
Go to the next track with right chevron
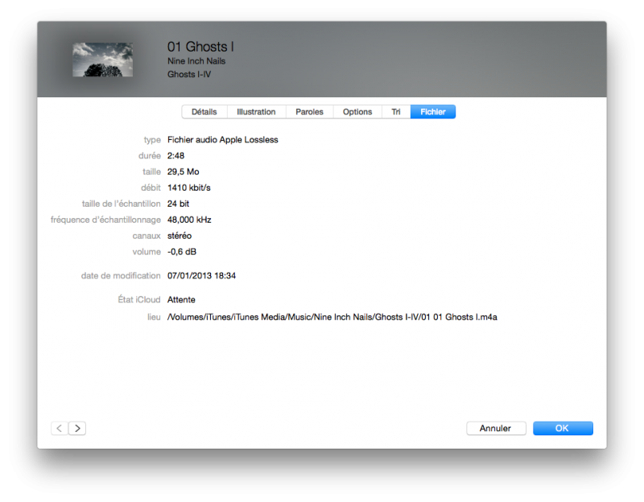point(77,428)
